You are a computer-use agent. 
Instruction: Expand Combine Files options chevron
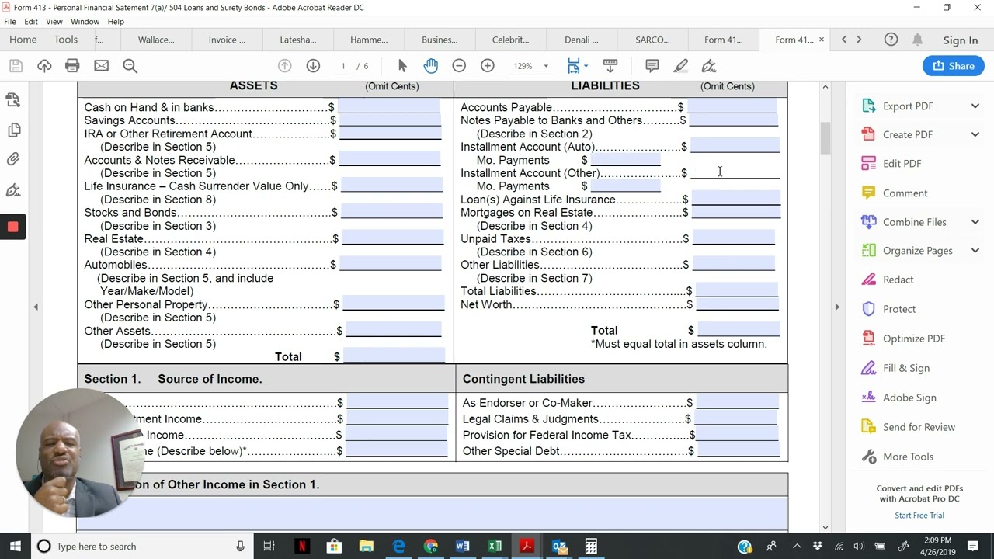coord(975,222)
